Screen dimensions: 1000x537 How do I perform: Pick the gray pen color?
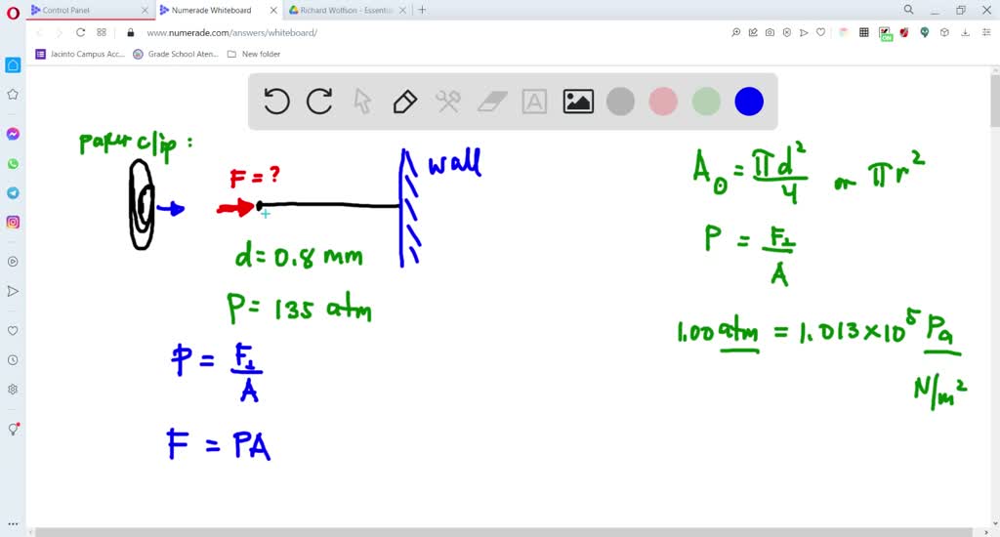(x=620, y=102)
